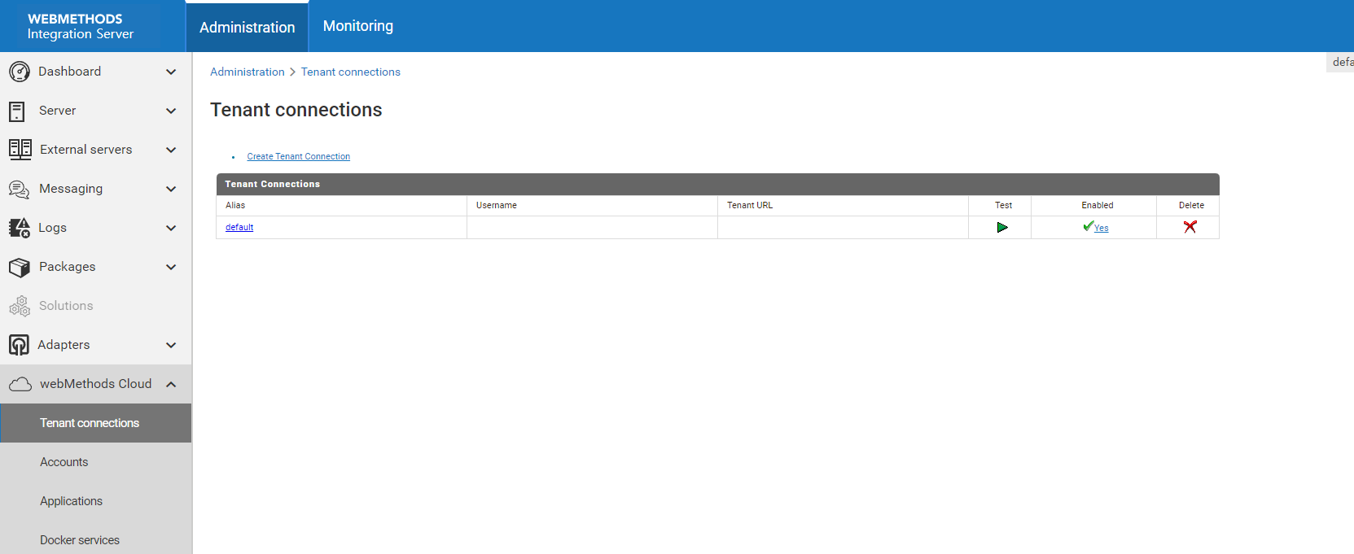Viewport: 1354px width, 554px height.
Task: Click the Packages label in sidebar
Action: [x=68, y=267]
